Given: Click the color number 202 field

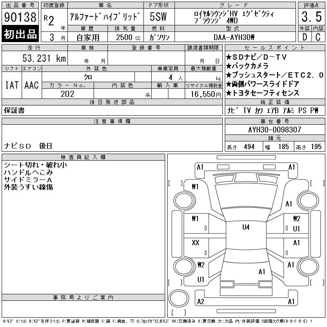Looking at the screenshot, I should coord(67,94).
